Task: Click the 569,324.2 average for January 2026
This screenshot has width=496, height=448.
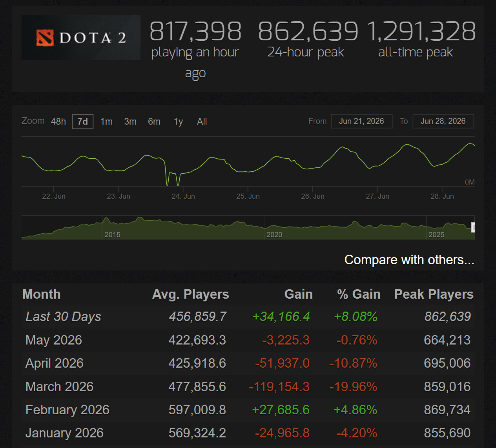Action: point(197,433)
